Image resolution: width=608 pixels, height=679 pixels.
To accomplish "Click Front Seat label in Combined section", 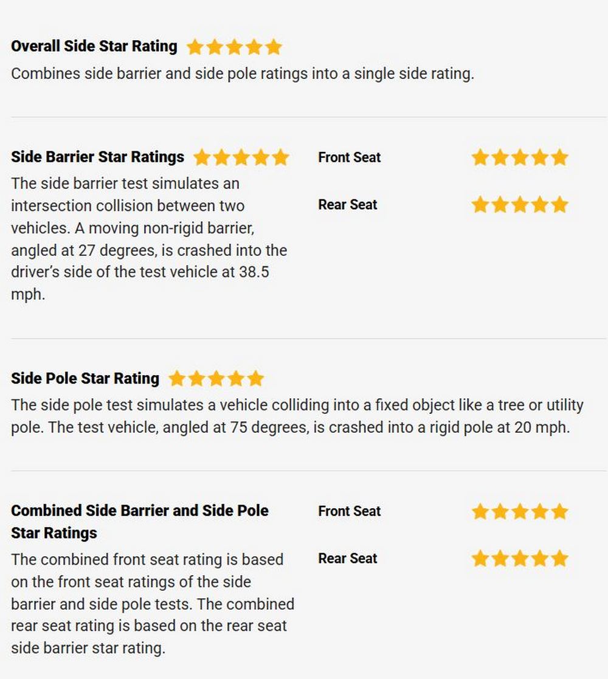I will pos(350,511).
